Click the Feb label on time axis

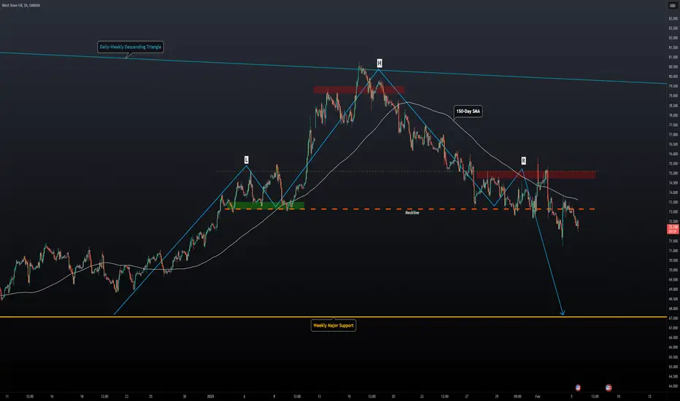538,396
